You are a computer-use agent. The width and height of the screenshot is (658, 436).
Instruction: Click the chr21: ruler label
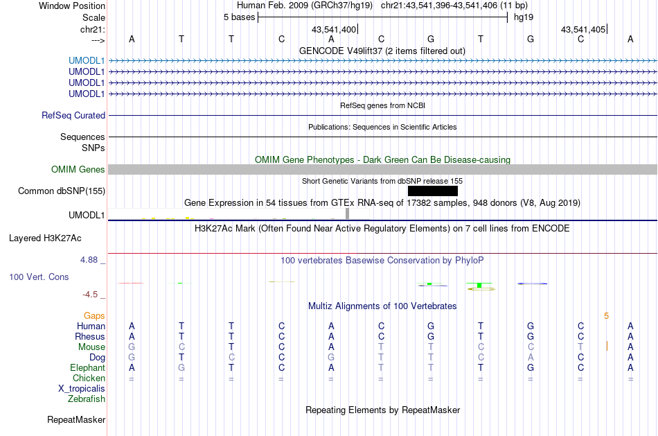tap(93, 29)
